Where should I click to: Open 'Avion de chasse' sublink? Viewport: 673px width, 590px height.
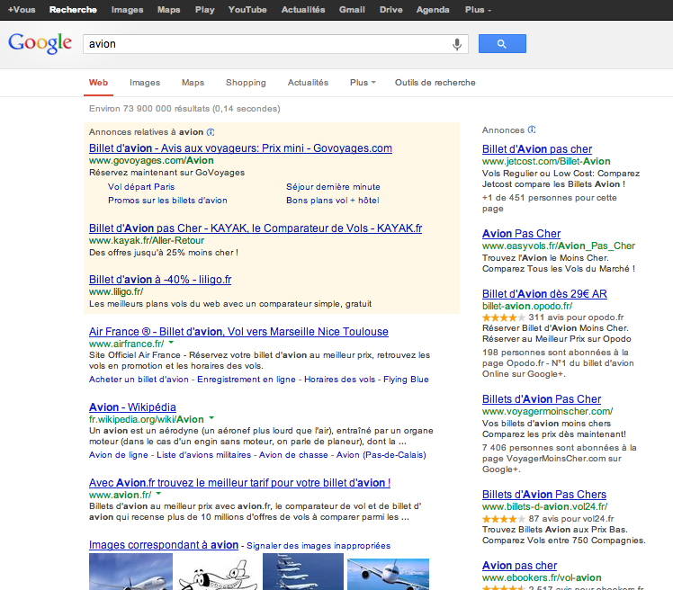pos(293,455)
